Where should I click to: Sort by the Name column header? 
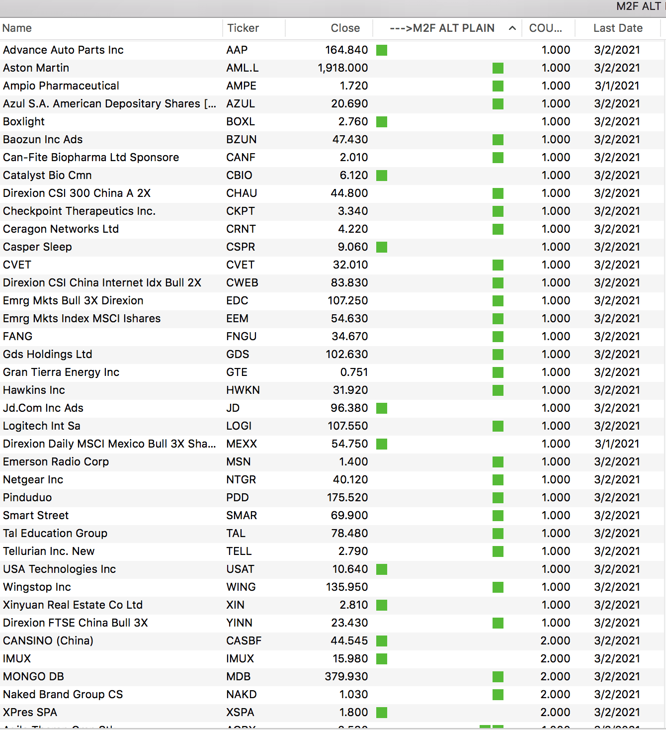[111, 28]
